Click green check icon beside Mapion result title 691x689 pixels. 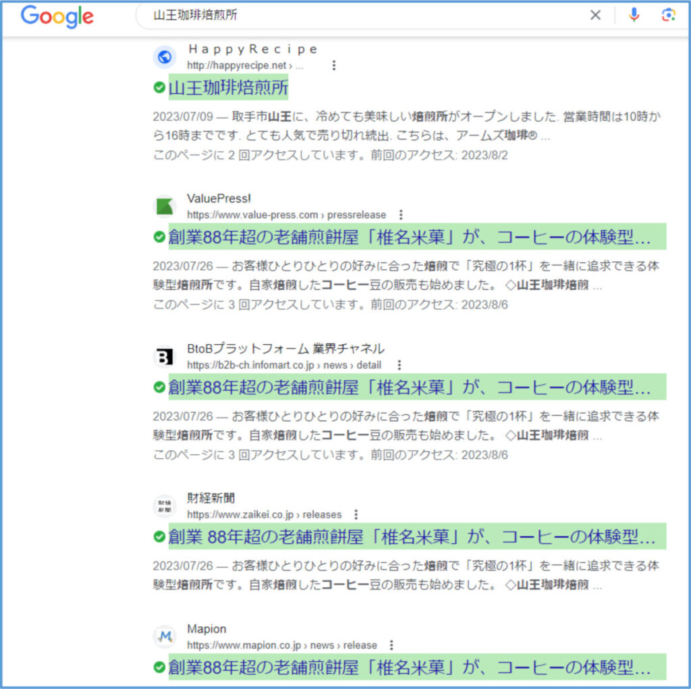click(x=159, y=667)
